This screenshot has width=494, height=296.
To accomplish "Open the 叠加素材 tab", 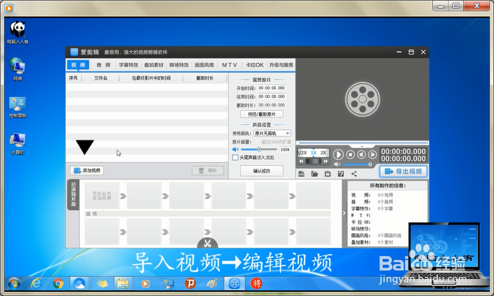I will pyautogui.click(x=154, y=65).
